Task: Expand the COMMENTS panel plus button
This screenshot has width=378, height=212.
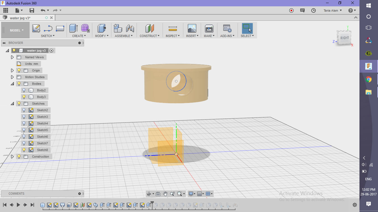Action: [x=80, y=194]
